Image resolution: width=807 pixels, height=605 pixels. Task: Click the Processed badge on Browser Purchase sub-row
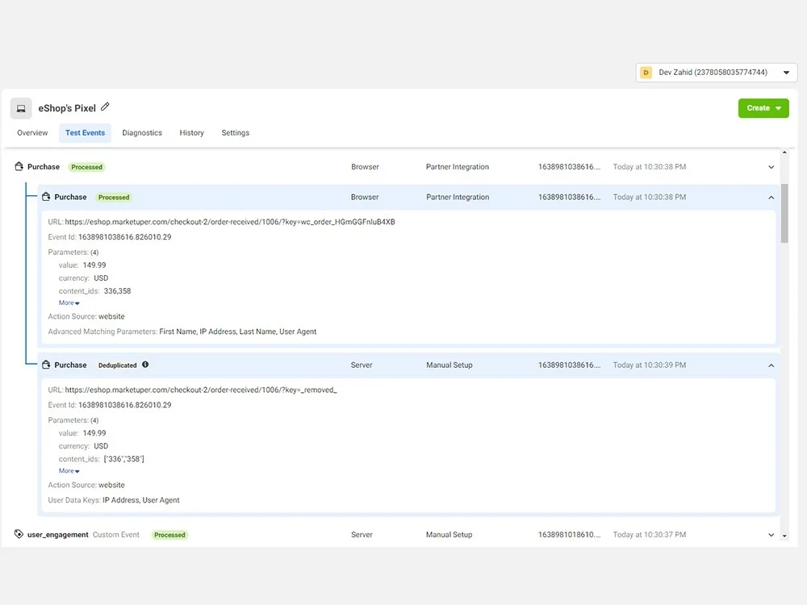(114, 197)
